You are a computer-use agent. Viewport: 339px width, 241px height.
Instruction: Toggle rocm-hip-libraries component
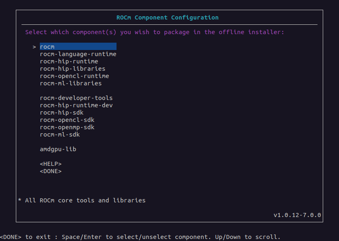[x=73, y=69]
